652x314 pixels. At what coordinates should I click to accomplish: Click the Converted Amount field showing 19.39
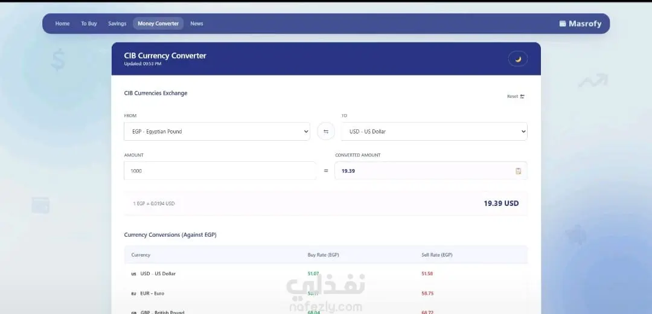pyautogui.click(x=431, y=171)
